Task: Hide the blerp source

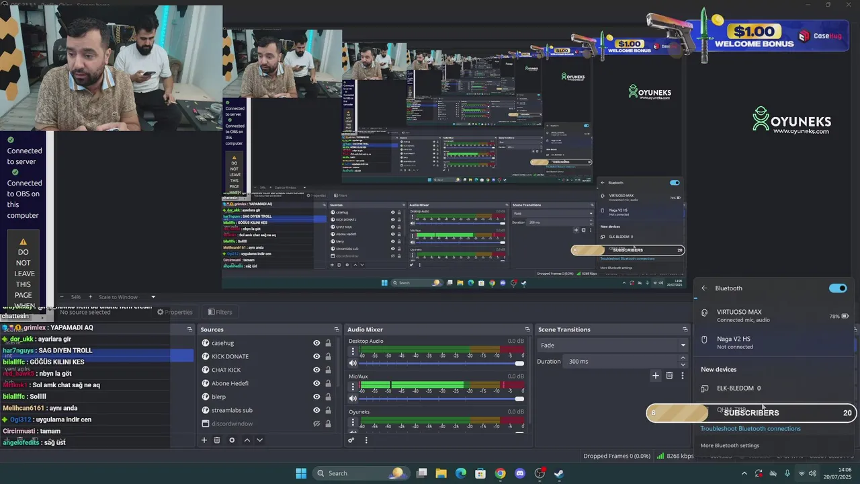Action: 316,397
